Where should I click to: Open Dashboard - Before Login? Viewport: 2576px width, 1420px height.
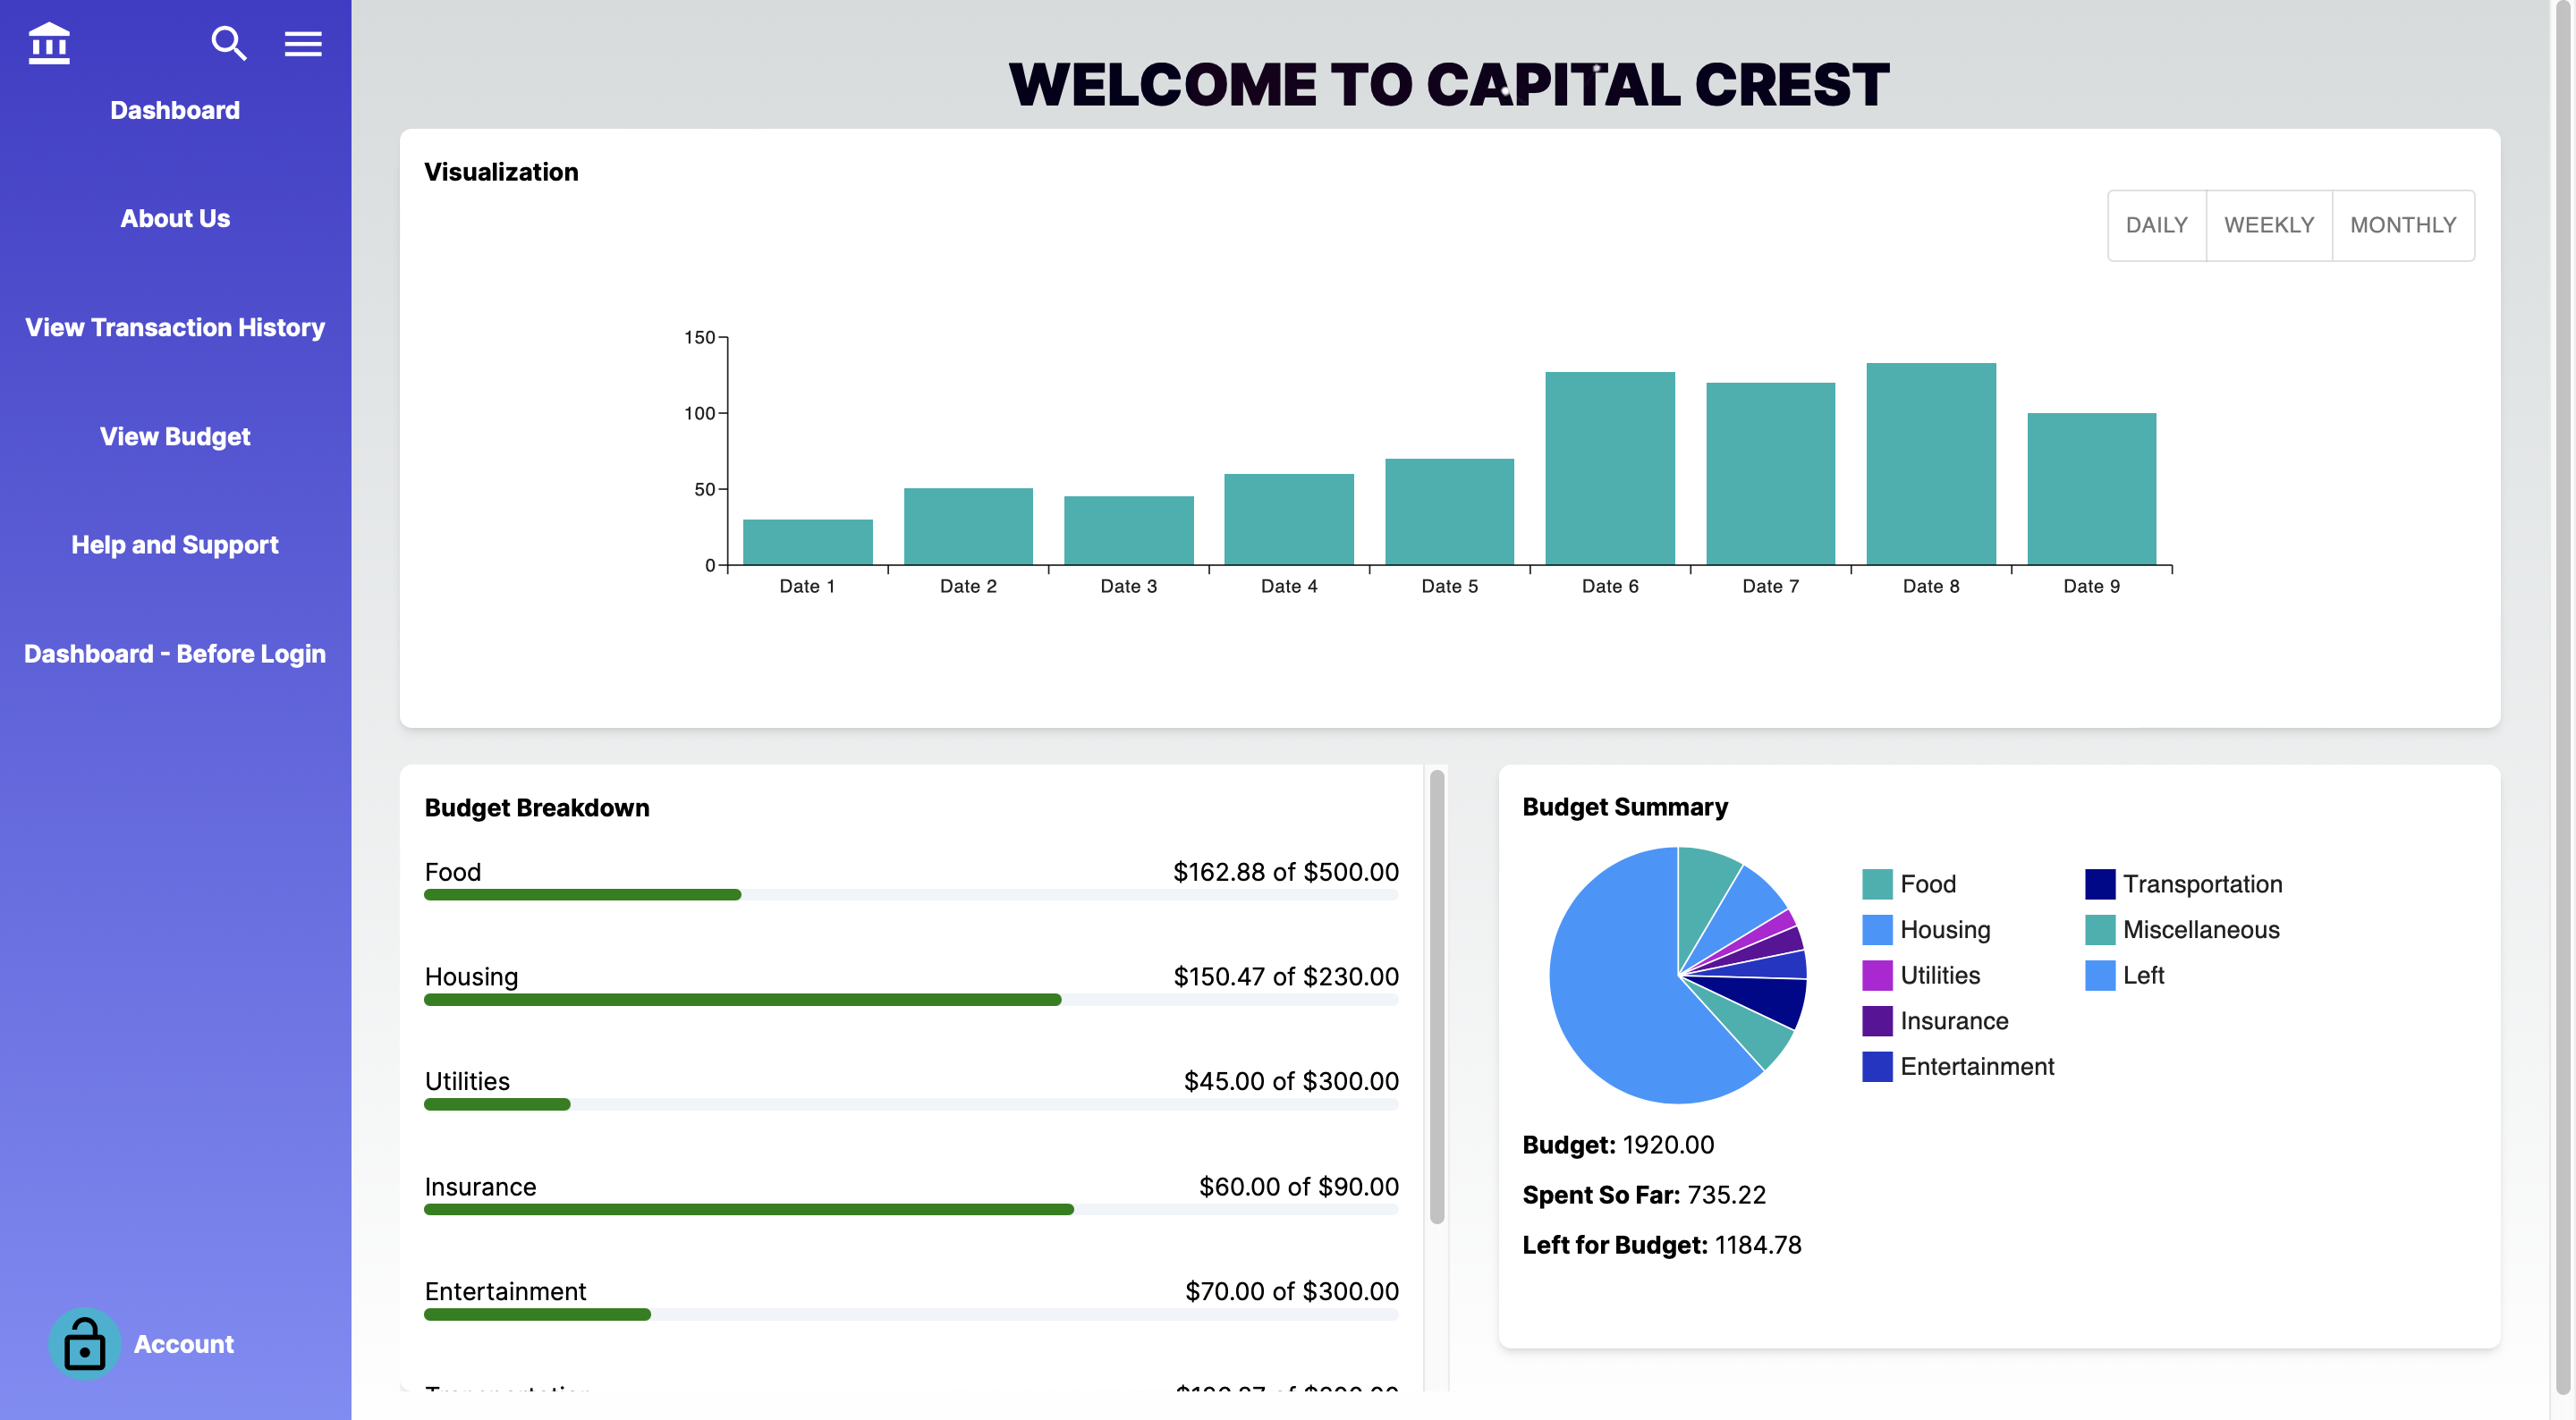(x=175, y=654)
